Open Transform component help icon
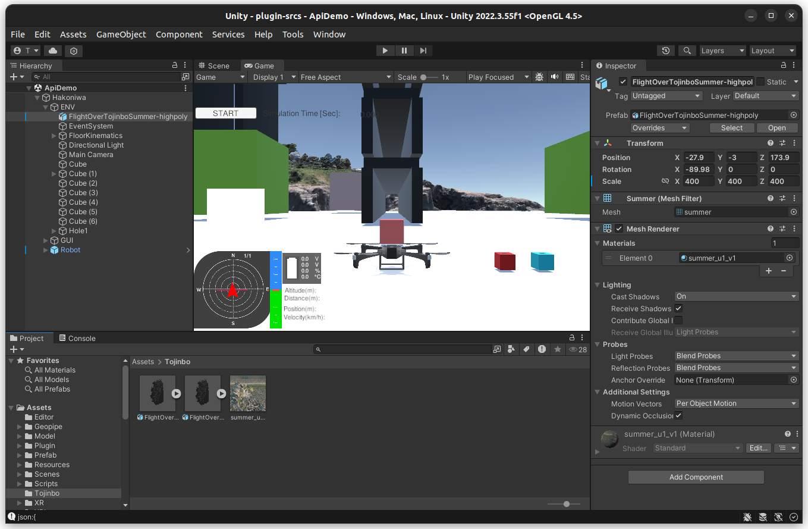 point(771,143)
